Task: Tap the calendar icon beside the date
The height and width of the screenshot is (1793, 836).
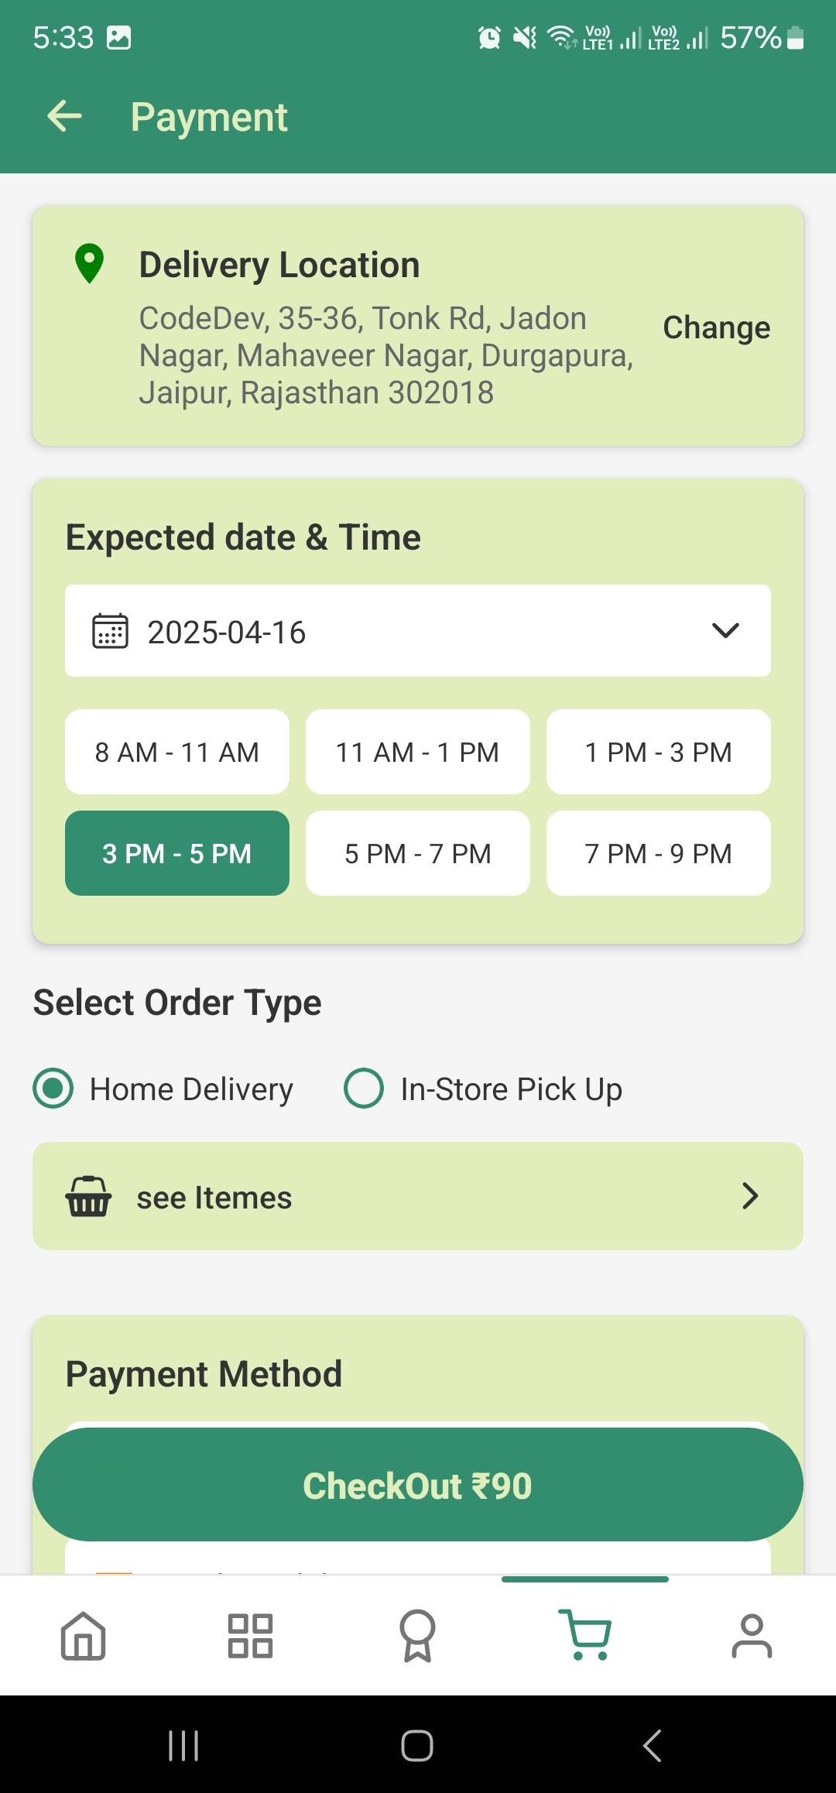Action: [110, 631]
